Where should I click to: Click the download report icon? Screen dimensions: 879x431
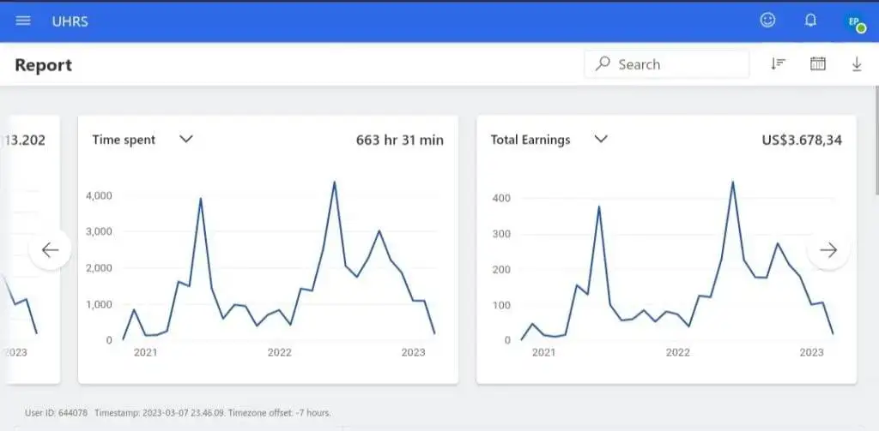857,63
